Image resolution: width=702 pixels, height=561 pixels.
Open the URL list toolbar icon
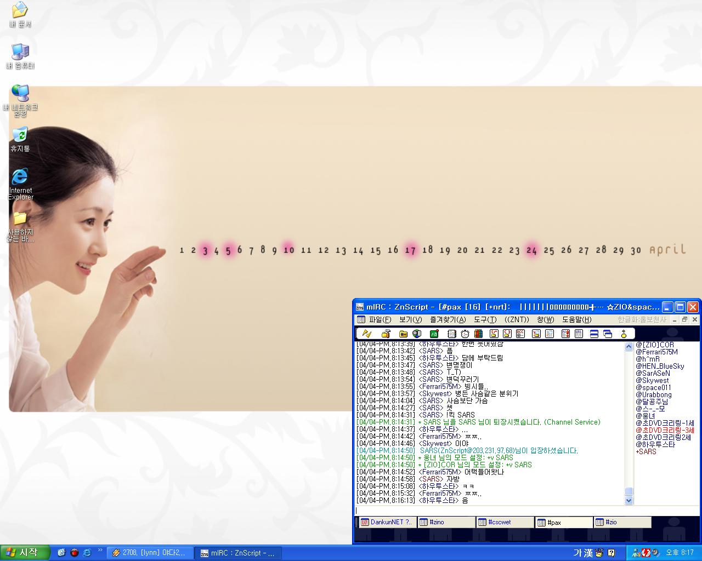tap(579, 334)
